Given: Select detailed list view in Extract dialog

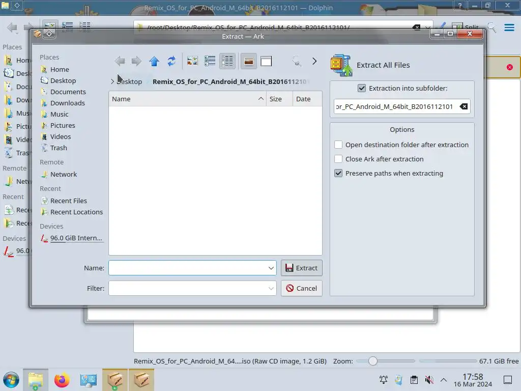Looking at the screenshot, I should [227, 61].
